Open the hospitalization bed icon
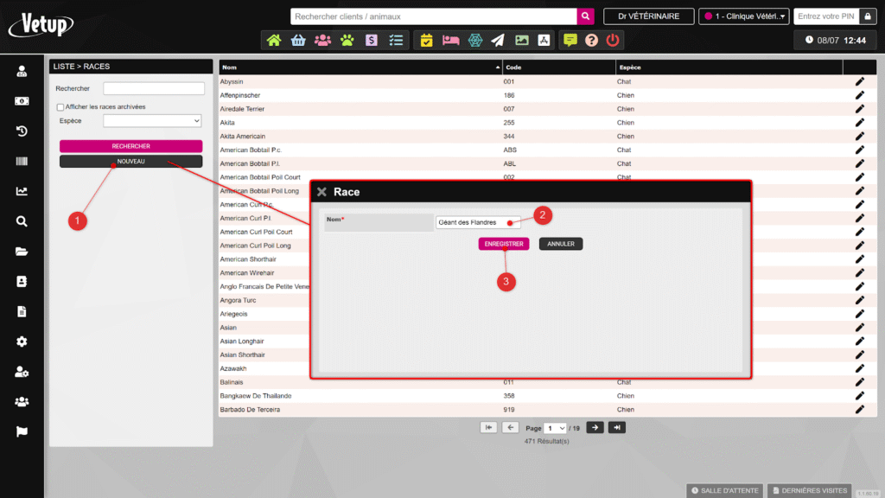 pyautogui.click(x=450, y=40)
